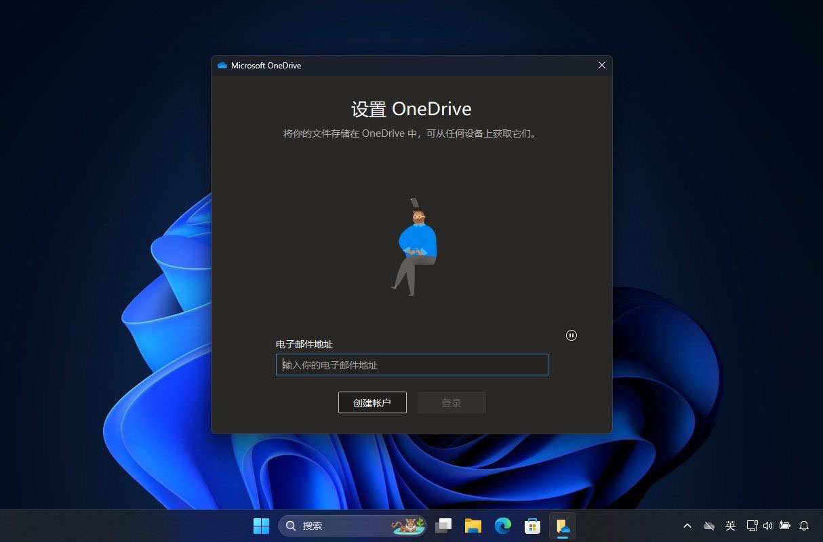This screenshot has height=542, width=823.
Task: Switch input method via 英 indicator
Action: (x=730, y=526)
